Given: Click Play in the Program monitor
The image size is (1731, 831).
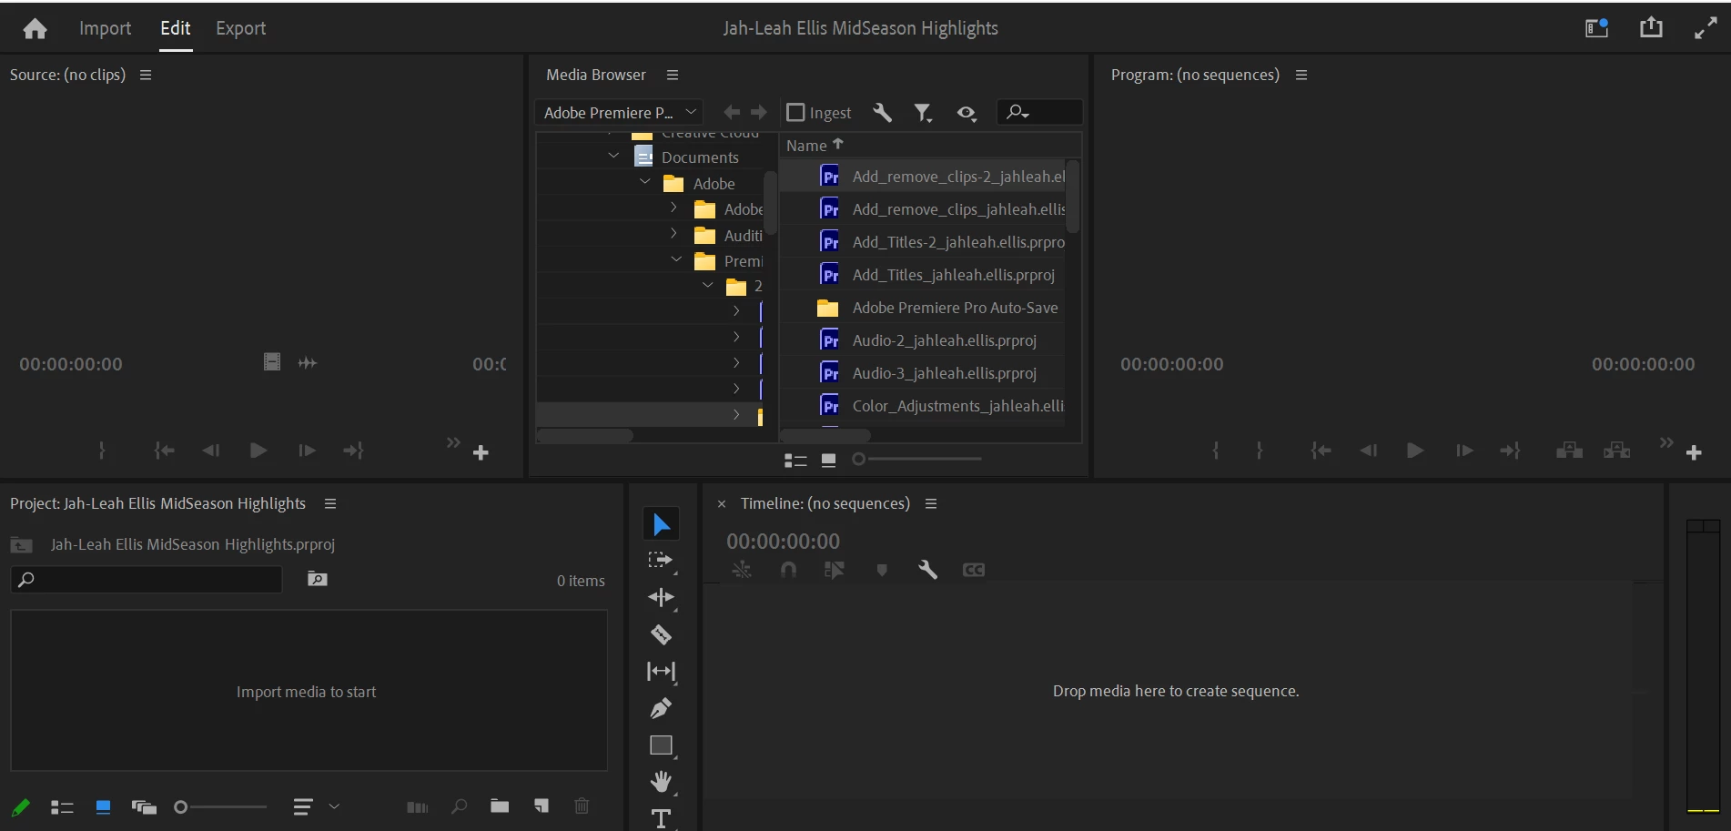Looking at the screenshot, I should 1415,451.
